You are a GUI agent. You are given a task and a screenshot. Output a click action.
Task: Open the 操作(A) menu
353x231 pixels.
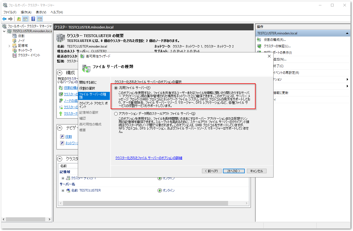(x=26, y=12)
